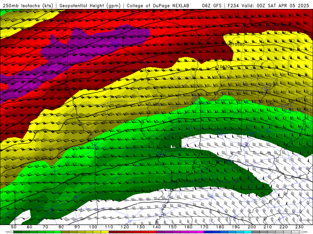313x234 pixels.
Task: Click the "06Z GFS" model run label
Action: click(212, 5)
